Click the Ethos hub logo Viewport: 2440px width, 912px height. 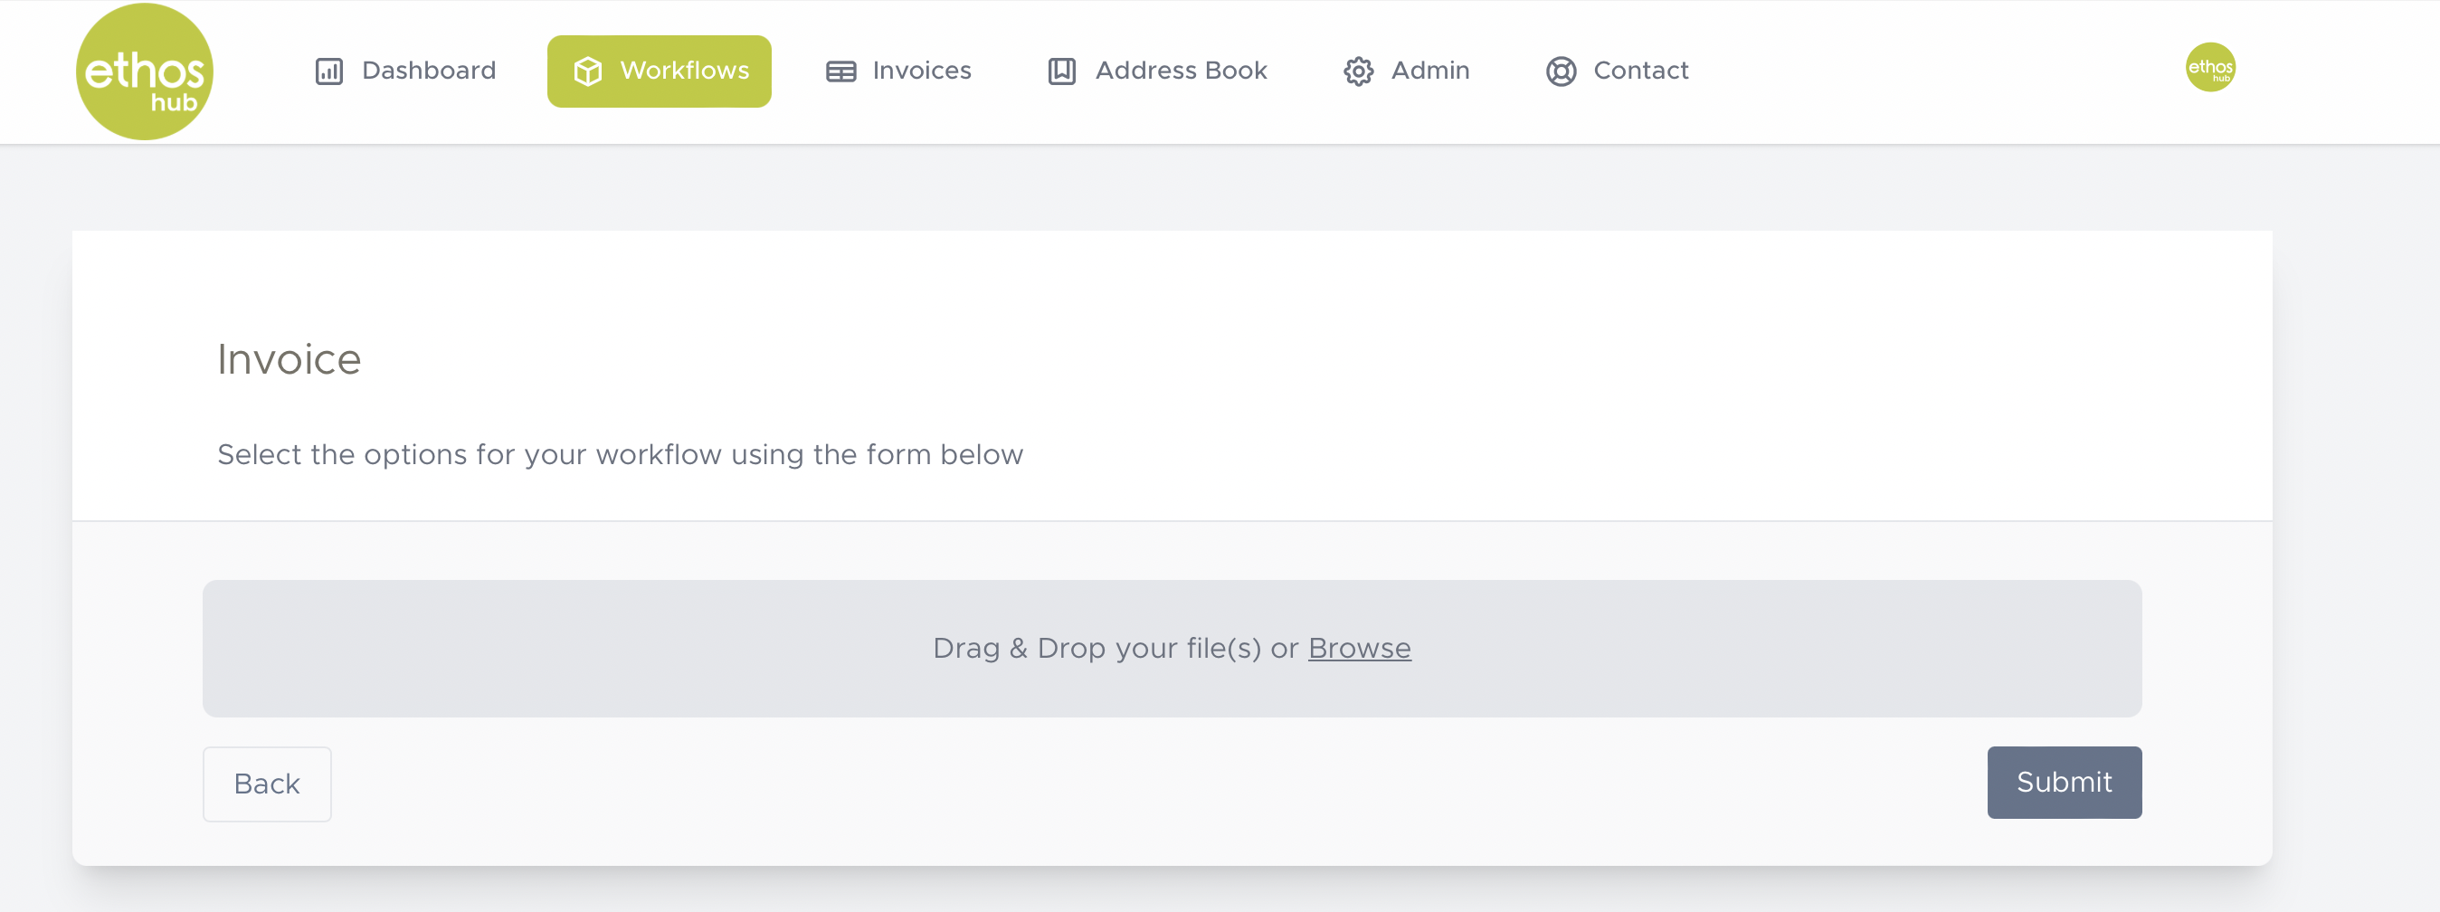(144, 71)
